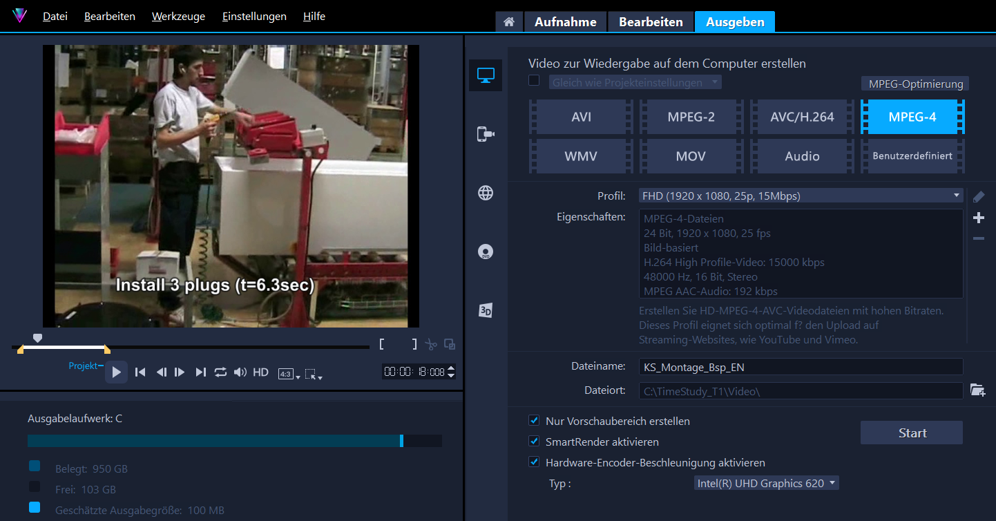Screen dimensions: 996x521
Task: Open the system volume speaker control
Action: tap(240, 372)
